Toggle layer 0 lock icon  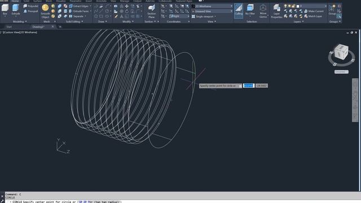[293, 6]
